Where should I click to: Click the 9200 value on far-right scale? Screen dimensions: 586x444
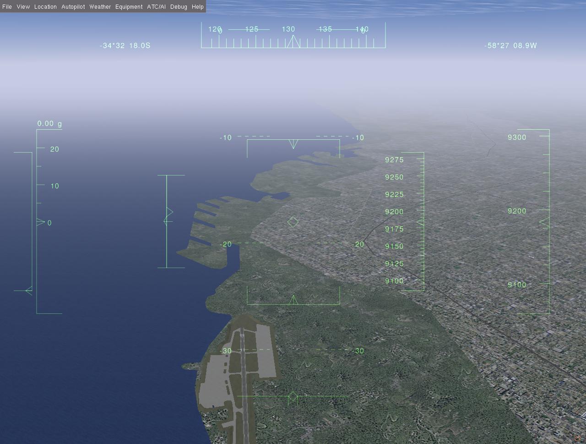pyautogui.click(x=517, y=211)
